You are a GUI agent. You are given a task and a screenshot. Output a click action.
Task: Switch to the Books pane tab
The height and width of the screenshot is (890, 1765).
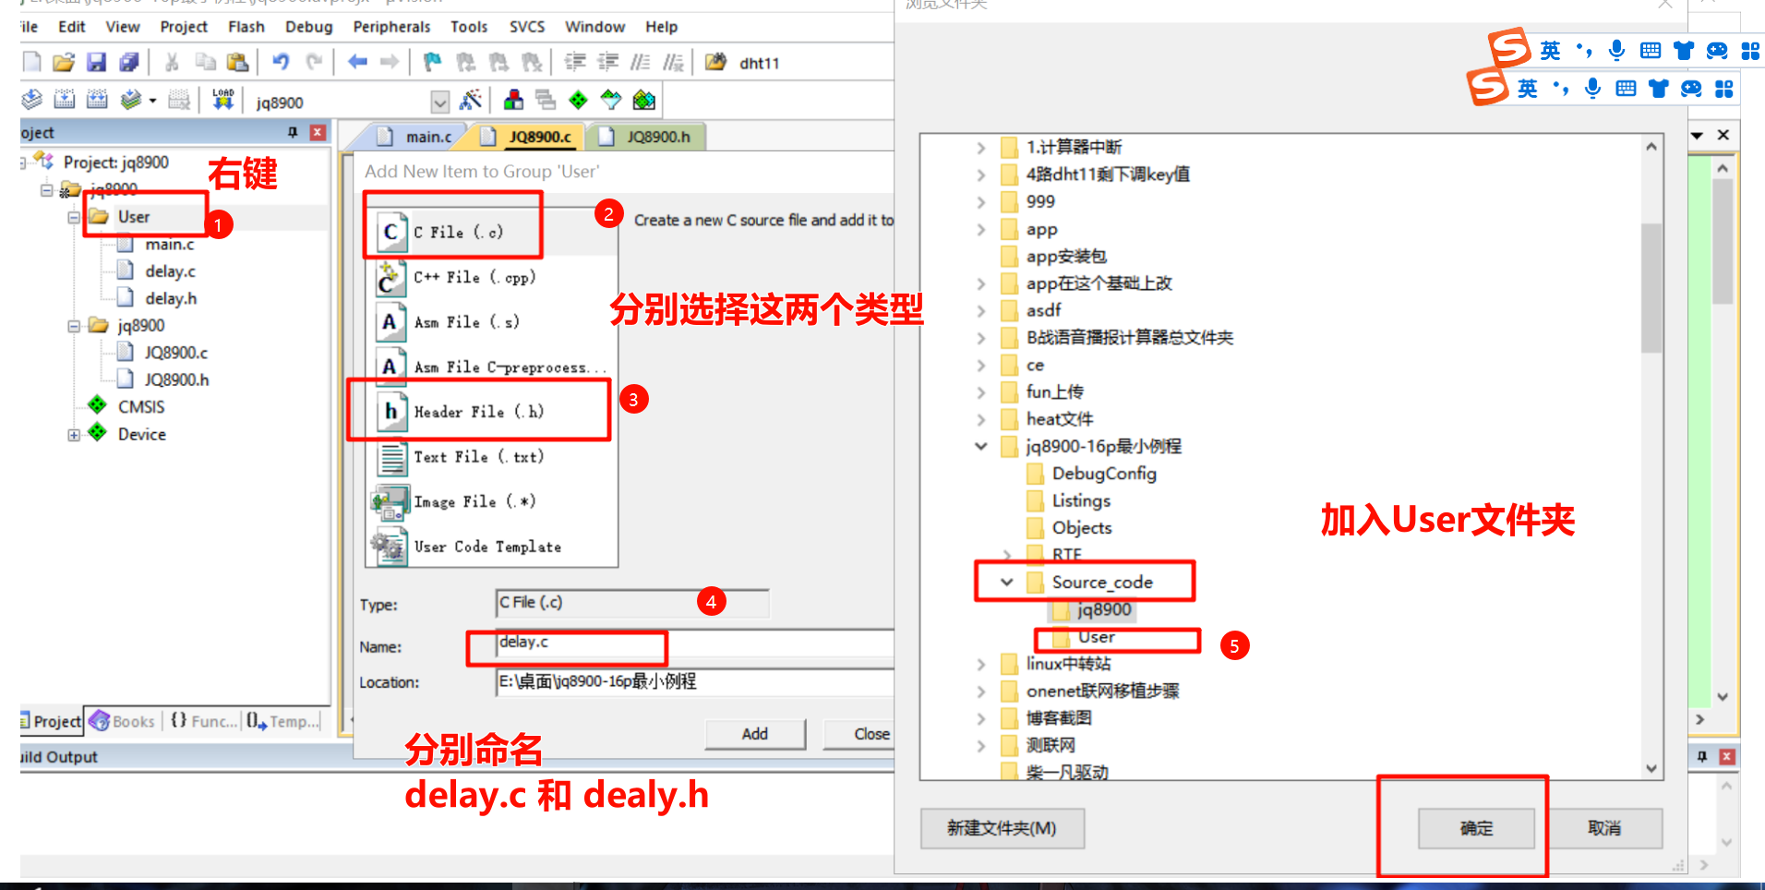[123, 722]
